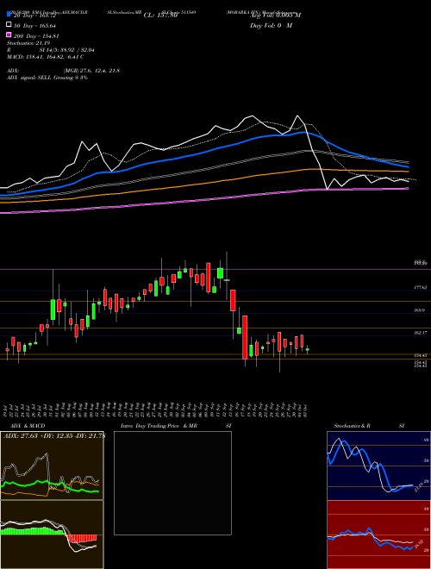The image size is (431, 569).
Task: Click the 'CL: 157.80' closing price label
Action: [x=160, y=16]
